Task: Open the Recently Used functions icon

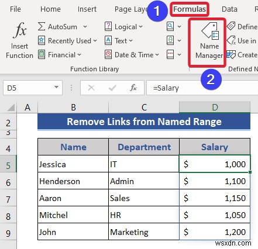Action: tap(42, 40)
